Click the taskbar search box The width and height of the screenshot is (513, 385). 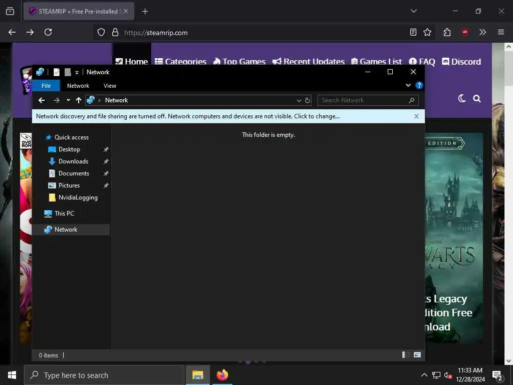tap(104, 375)
